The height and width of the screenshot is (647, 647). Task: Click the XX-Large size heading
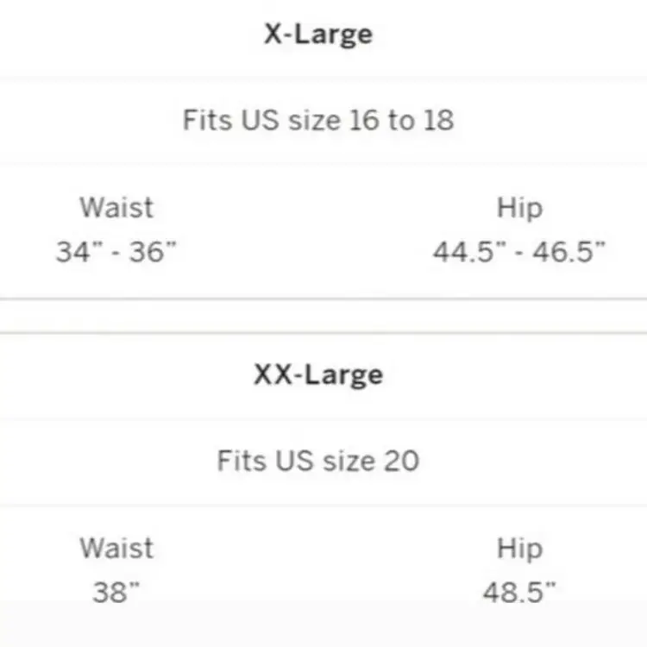[x=318, y=375]
